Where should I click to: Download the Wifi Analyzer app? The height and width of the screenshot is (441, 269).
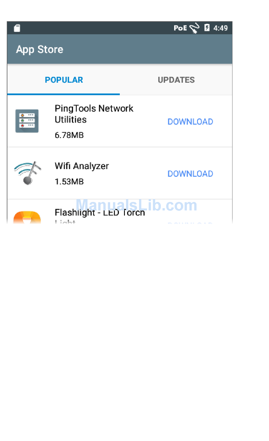[x=190, y=174]
